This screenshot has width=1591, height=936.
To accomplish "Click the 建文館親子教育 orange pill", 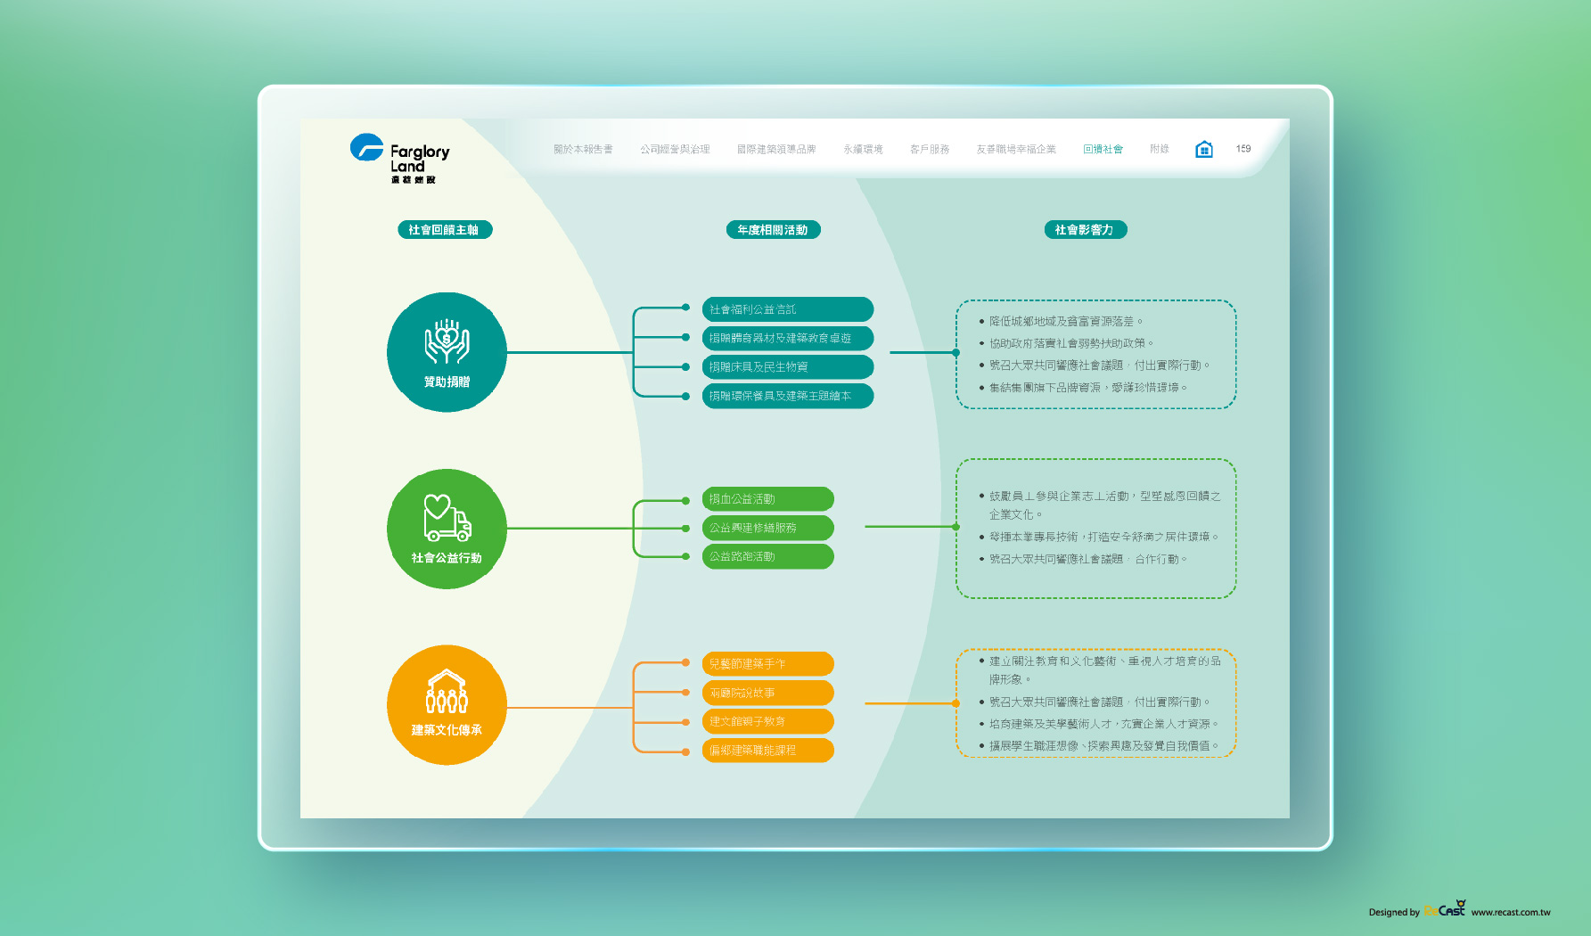I will (768, 721).
